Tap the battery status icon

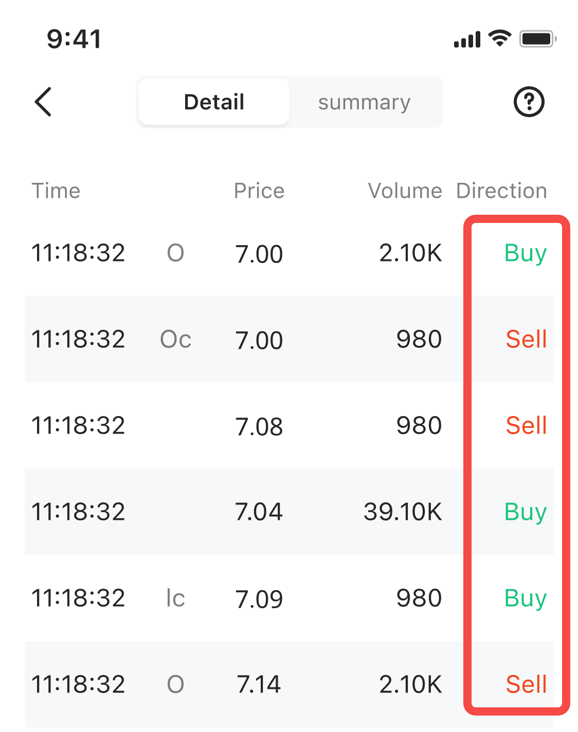pos(538,39)
